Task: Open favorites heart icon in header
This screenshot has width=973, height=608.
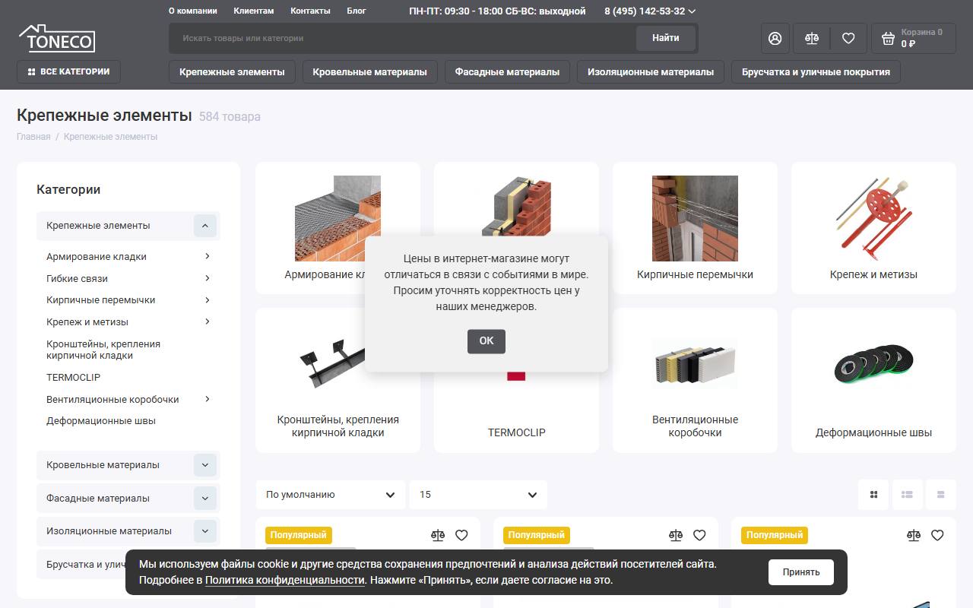Action: pos(848,38)
